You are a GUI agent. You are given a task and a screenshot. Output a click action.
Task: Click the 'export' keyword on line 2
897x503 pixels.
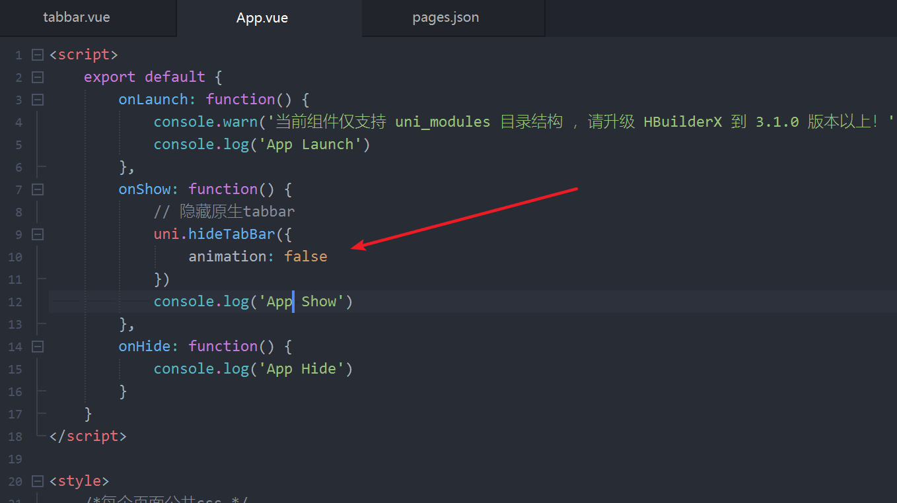coord(110,77)
